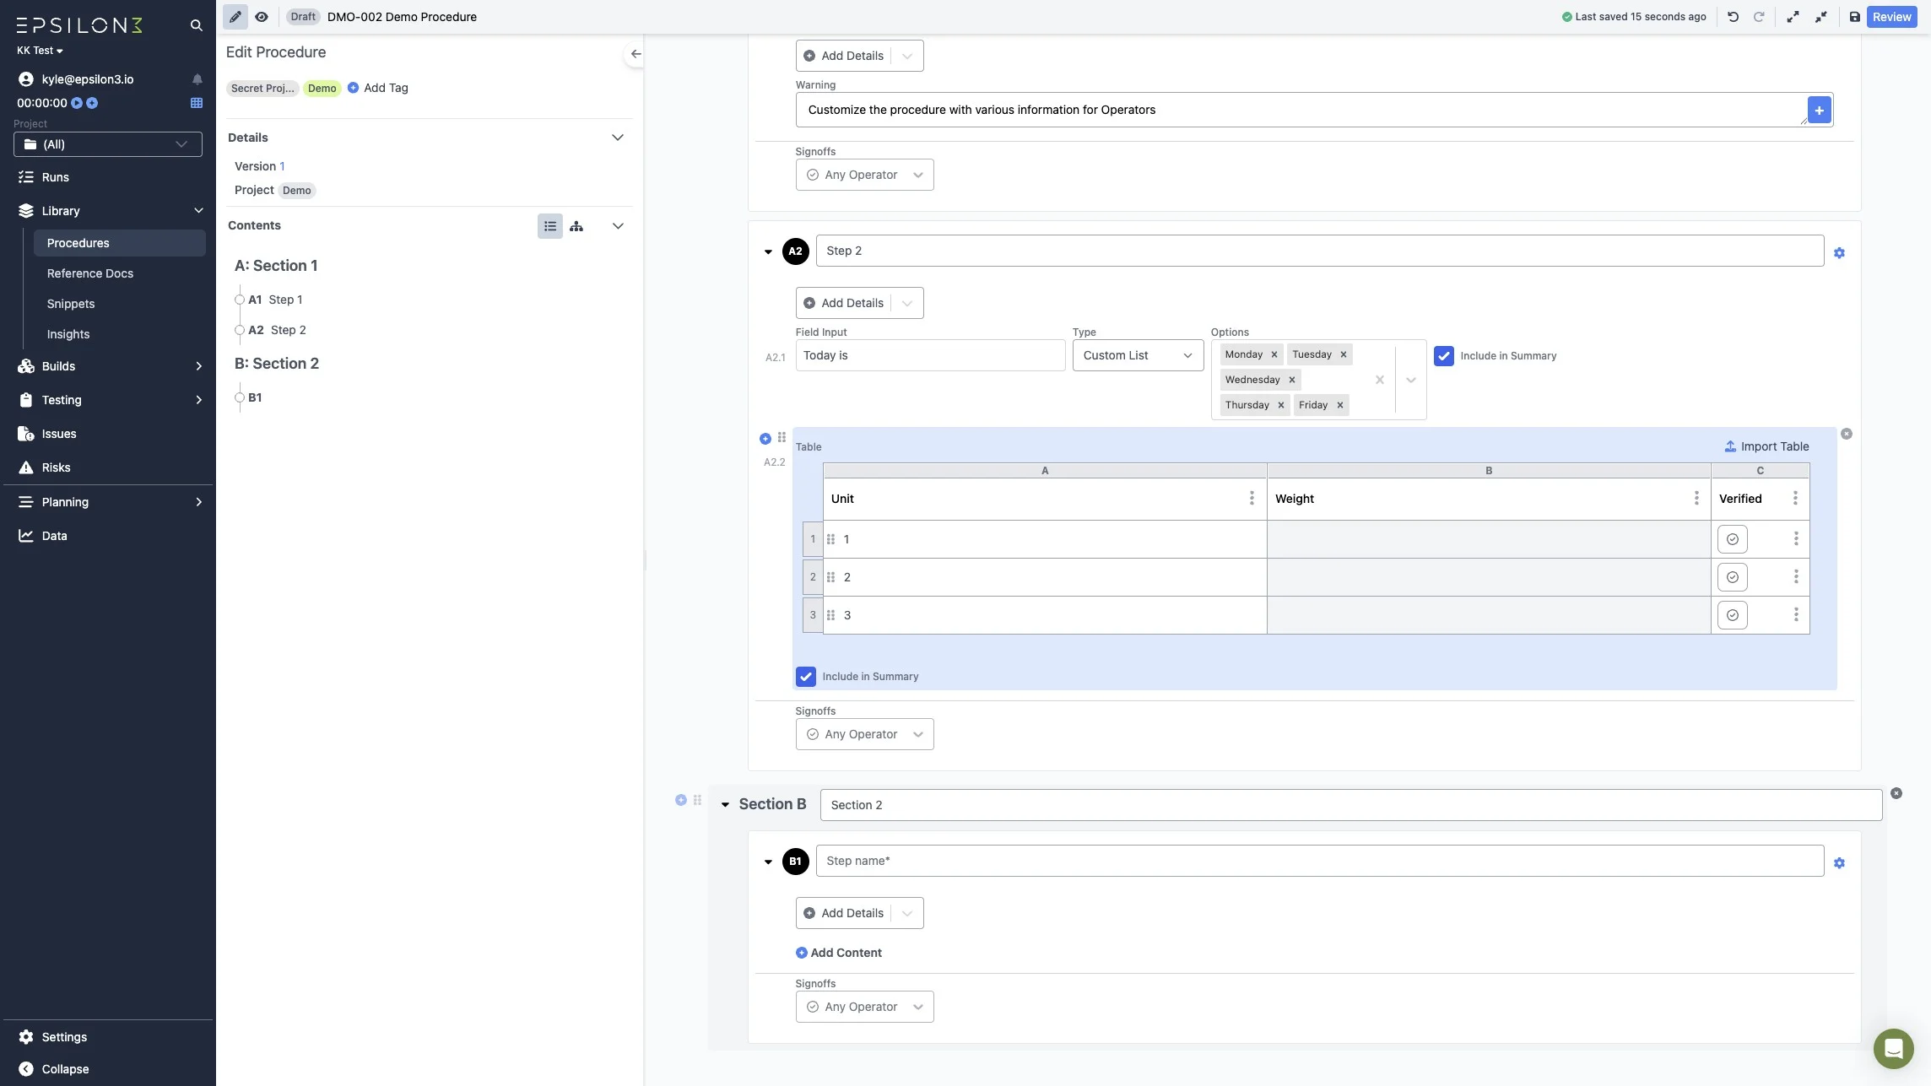Screen dimensions: 1931x1086
Task: Open notifications bell icon
Action: tap(197, 79)
